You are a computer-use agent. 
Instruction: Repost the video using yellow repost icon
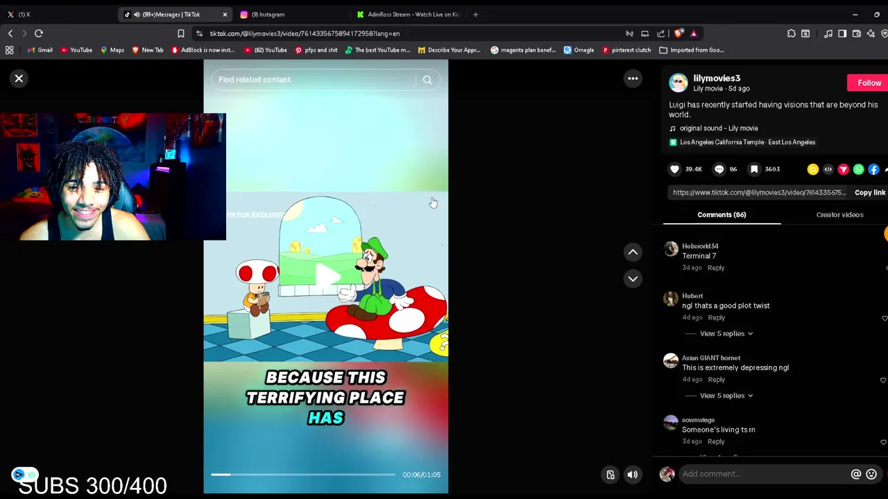click(813, 169)
